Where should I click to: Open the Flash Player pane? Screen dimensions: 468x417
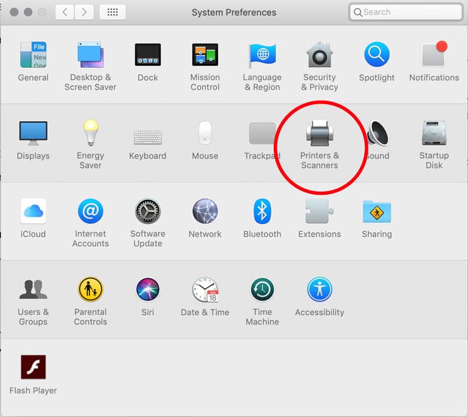point(33,368)
